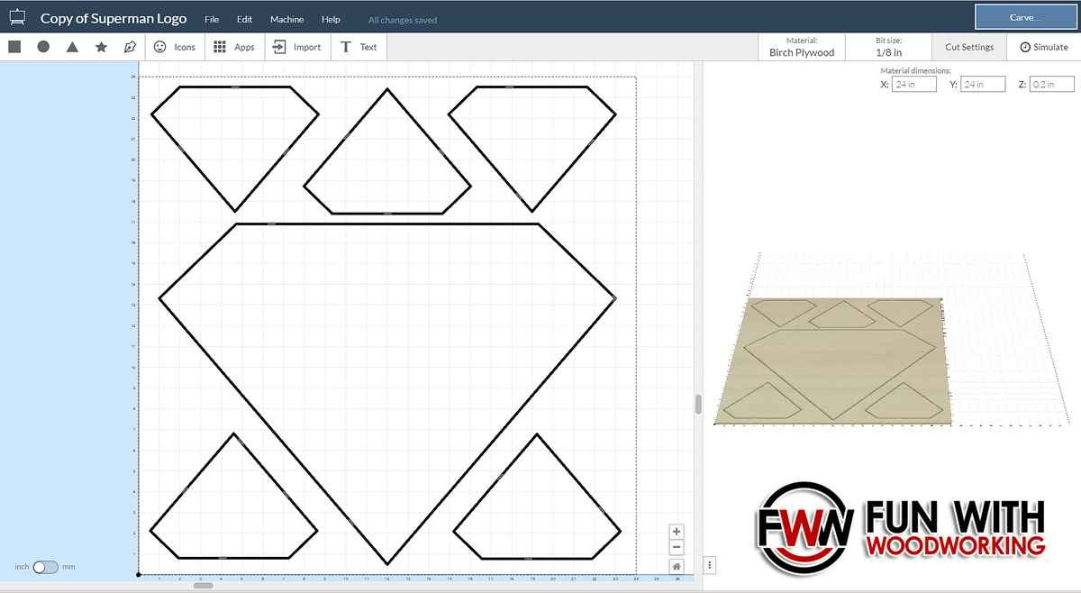
Task: Select the pen drawing tool
Action: (130, 47)
